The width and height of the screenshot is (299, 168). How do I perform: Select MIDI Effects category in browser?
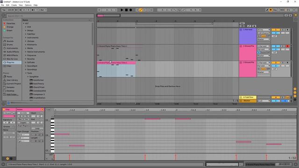click(x=12, y=55)
